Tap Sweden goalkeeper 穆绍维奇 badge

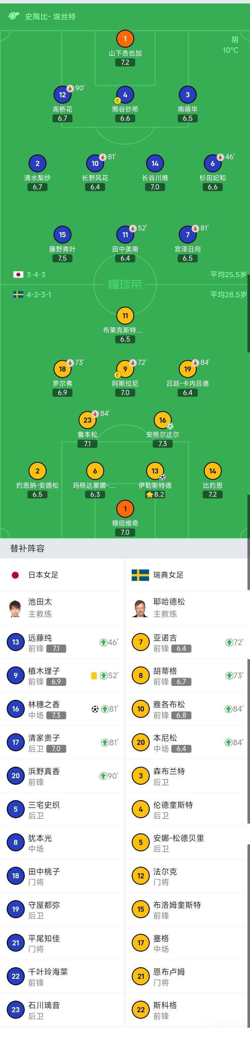coord(125,508)
